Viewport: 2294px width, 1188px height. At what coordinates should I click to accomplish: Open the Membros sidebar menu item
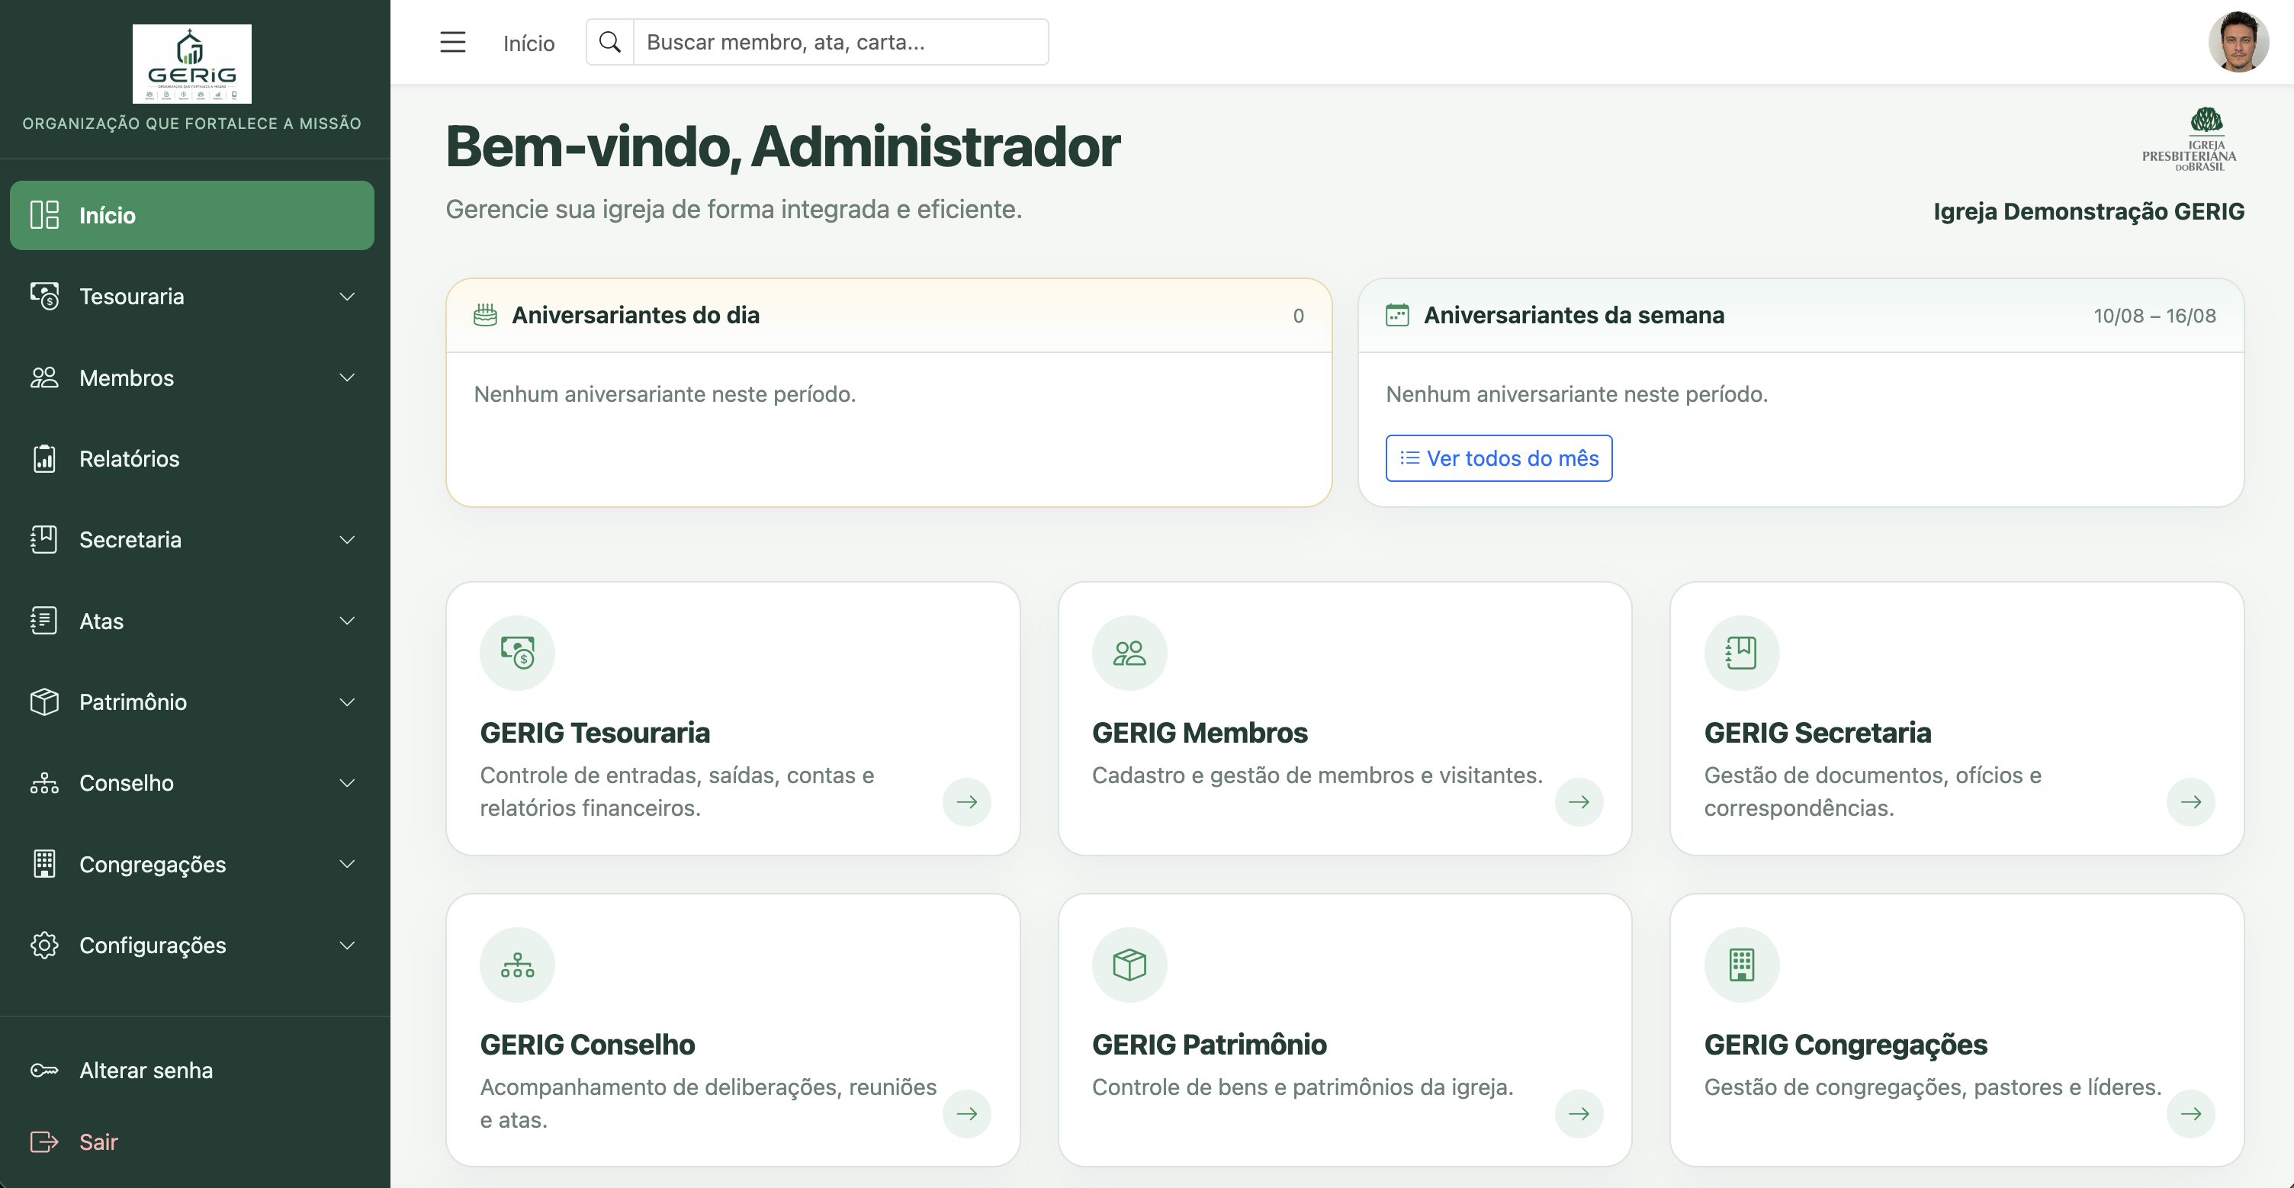pyautogui.click(x=191, y=377)
